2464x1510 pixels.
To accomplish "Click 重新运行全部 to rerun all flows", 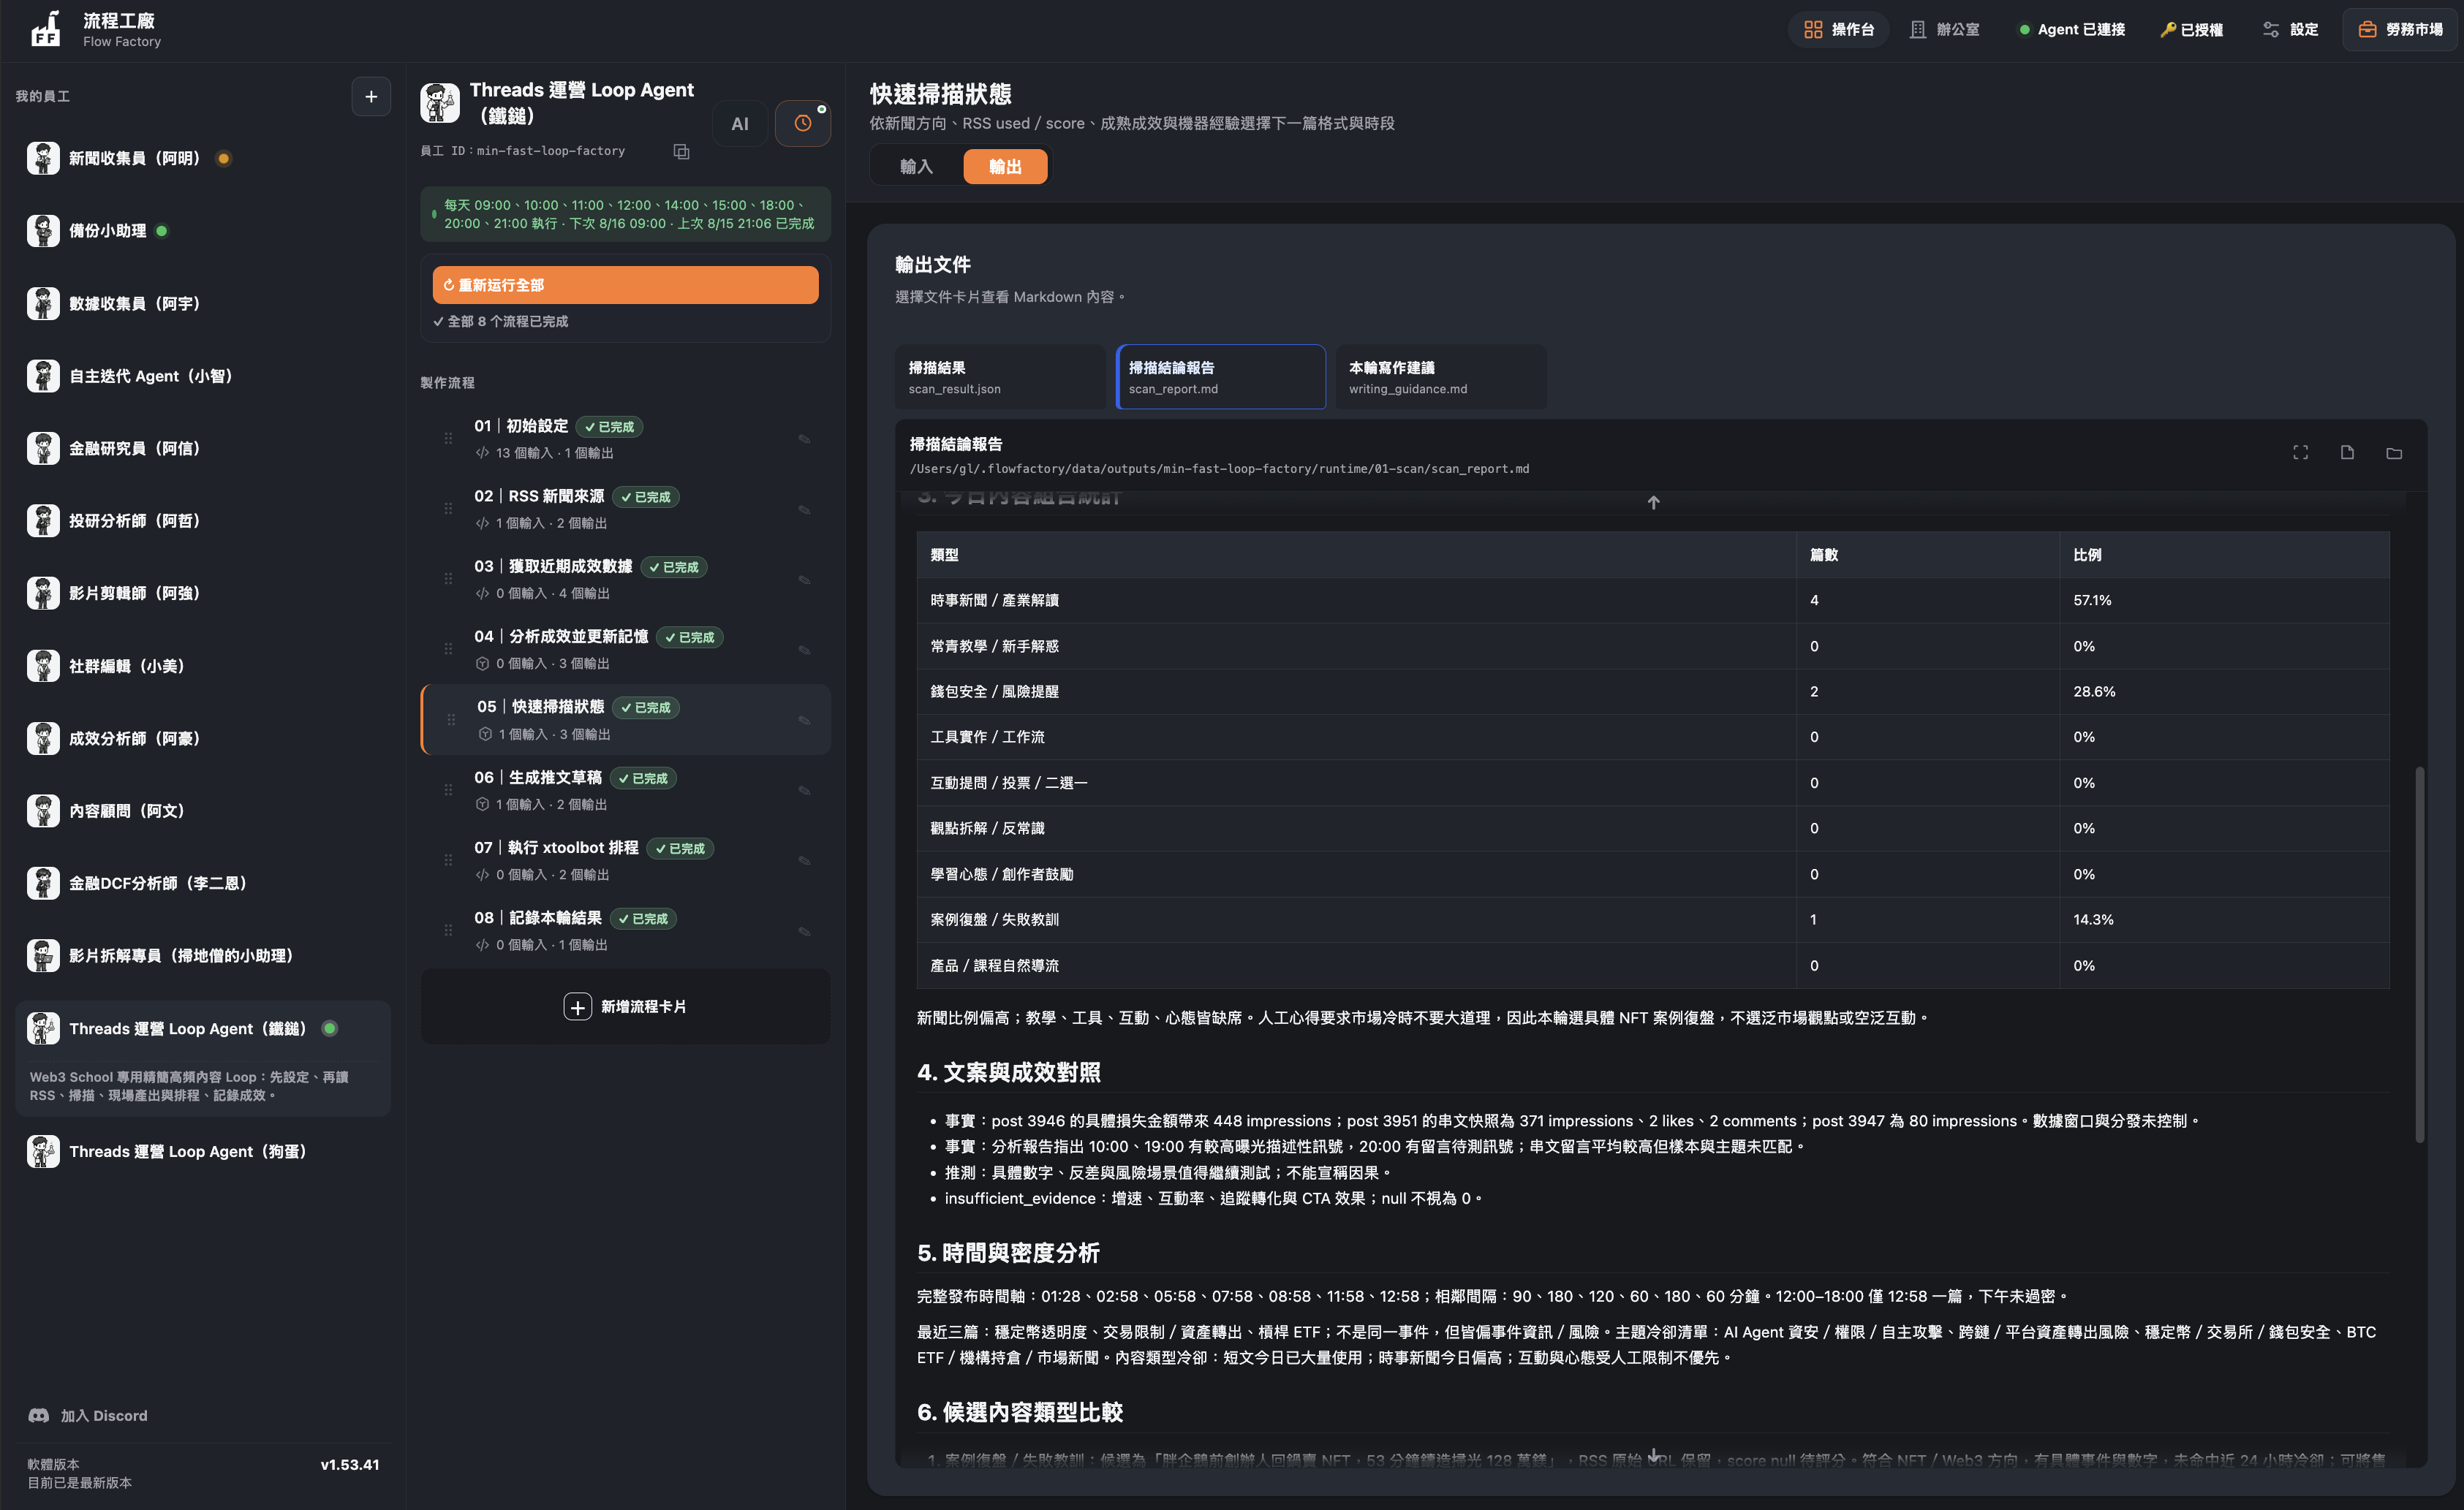I will pos(625,285).
